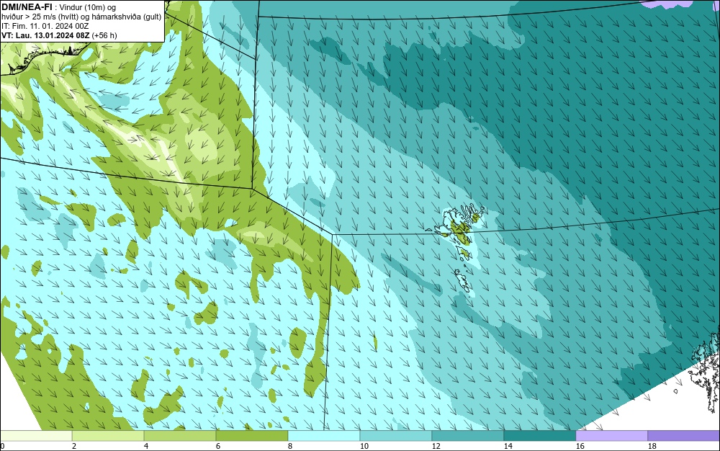Click the 4–6 m/s medium green legend swatch
Screen dimensions: 720x451
point(180,435)
